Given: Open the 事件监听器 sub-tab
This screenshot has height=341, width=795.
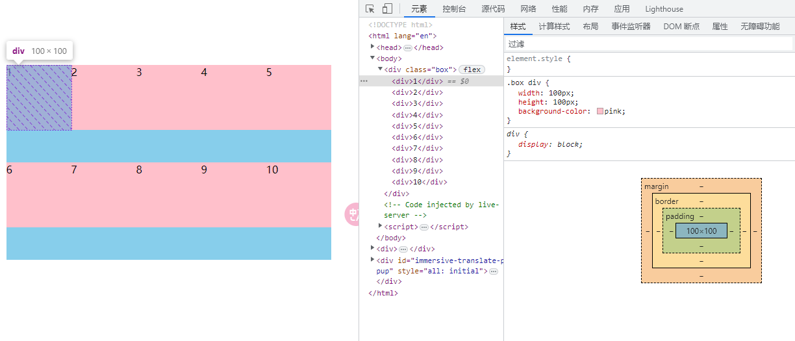Looking at the screenshot, I should tap(631, 26).
